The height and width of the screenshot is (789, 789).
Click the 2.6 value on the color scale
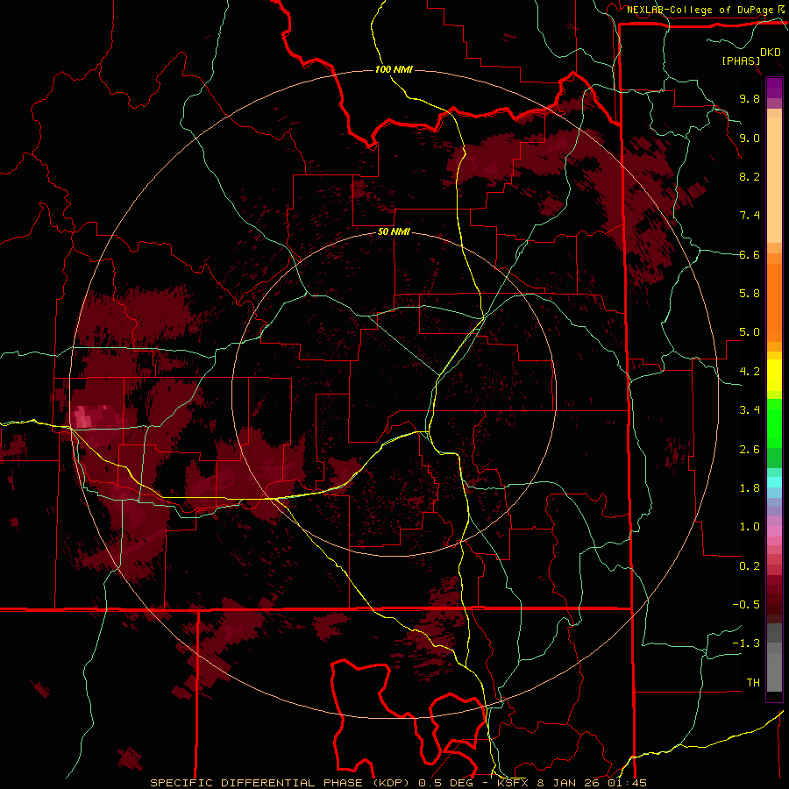pos(750,450)
